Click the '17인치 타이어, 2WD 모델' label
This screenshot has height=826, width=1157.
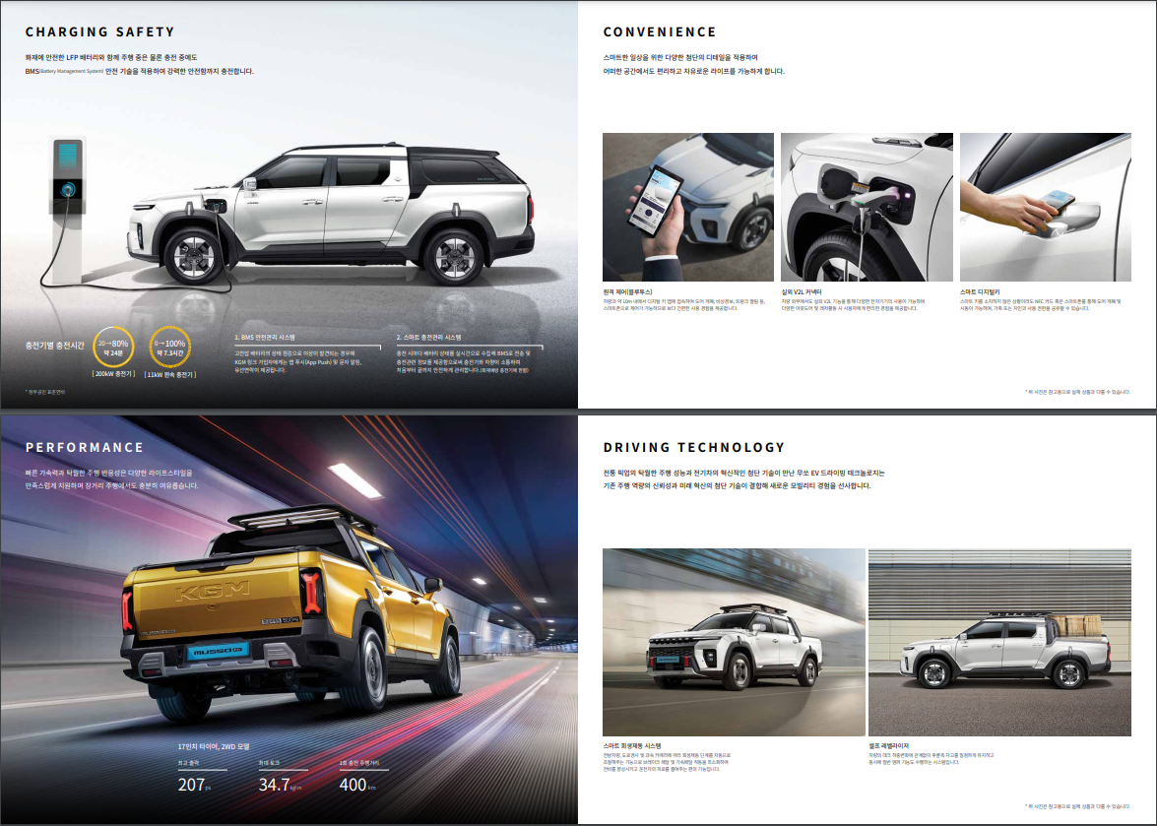214,747
